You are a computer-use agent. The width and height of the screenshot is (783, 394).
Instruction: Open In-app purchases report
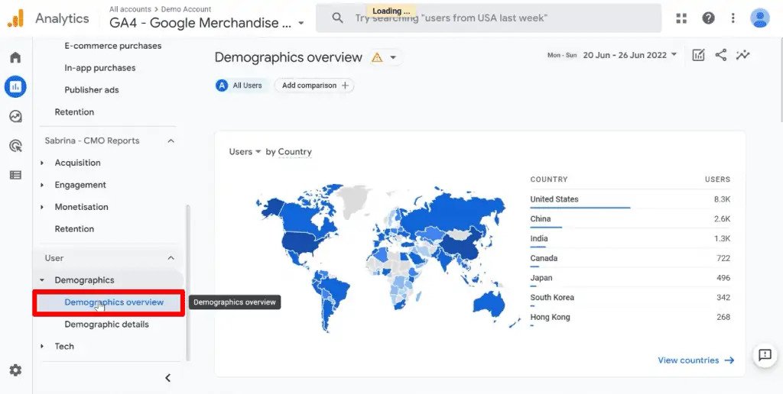100,68
